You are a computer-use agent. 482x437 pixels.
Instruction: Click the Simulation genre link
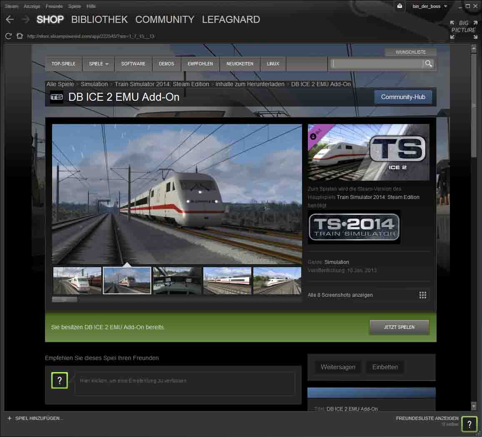337,262
